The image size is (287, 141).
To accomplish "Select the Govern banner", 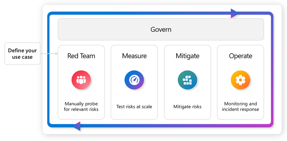I will (x=161, y=29).
